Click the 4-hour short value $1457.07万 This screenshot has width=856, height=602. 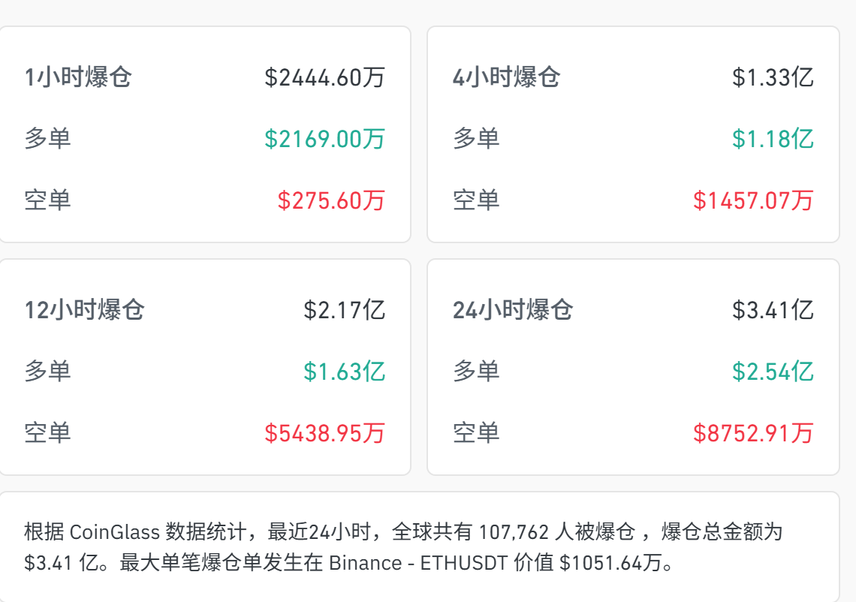753,200
